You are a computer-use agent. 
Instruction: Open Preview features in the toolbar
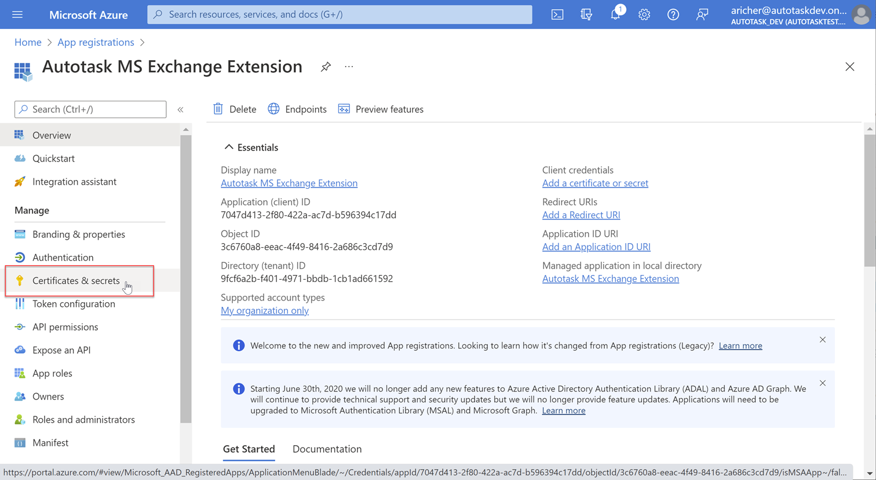[381, 109]
